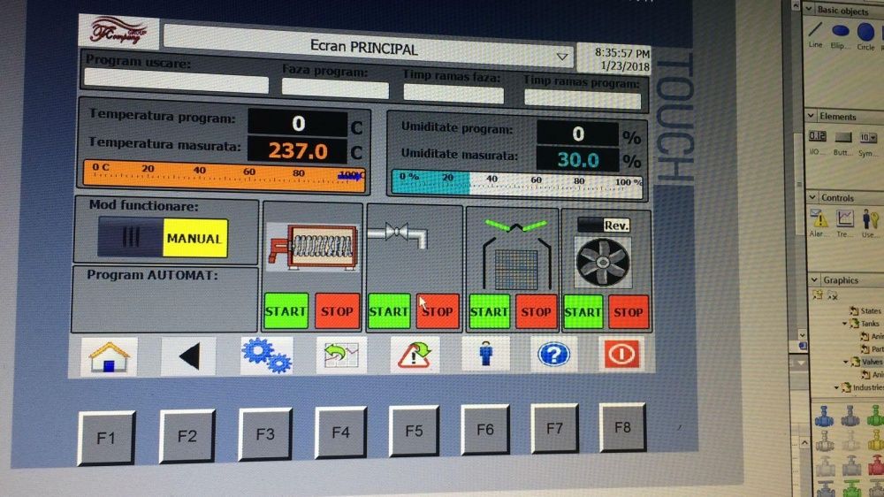Open the blue gears settings icon

click(x=266, y=356)
